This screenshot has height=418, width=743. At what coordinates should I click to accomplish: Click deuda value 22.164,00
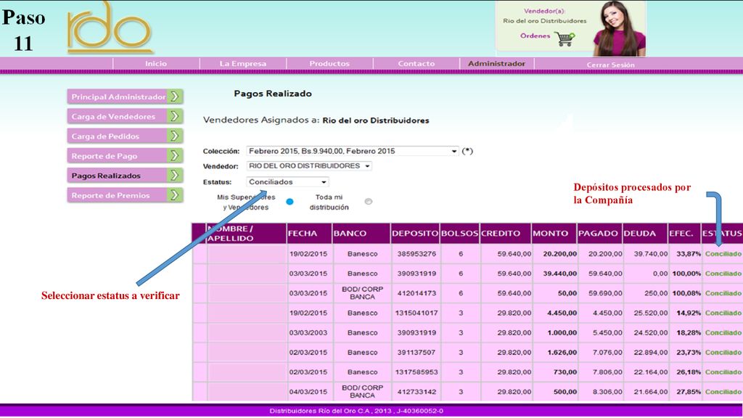pos(651,372)
